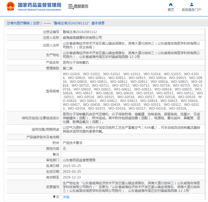Click the 适用范围/预期用途 row label
The height and width of the screenshot is (202, 208).
tap(45, 130)
